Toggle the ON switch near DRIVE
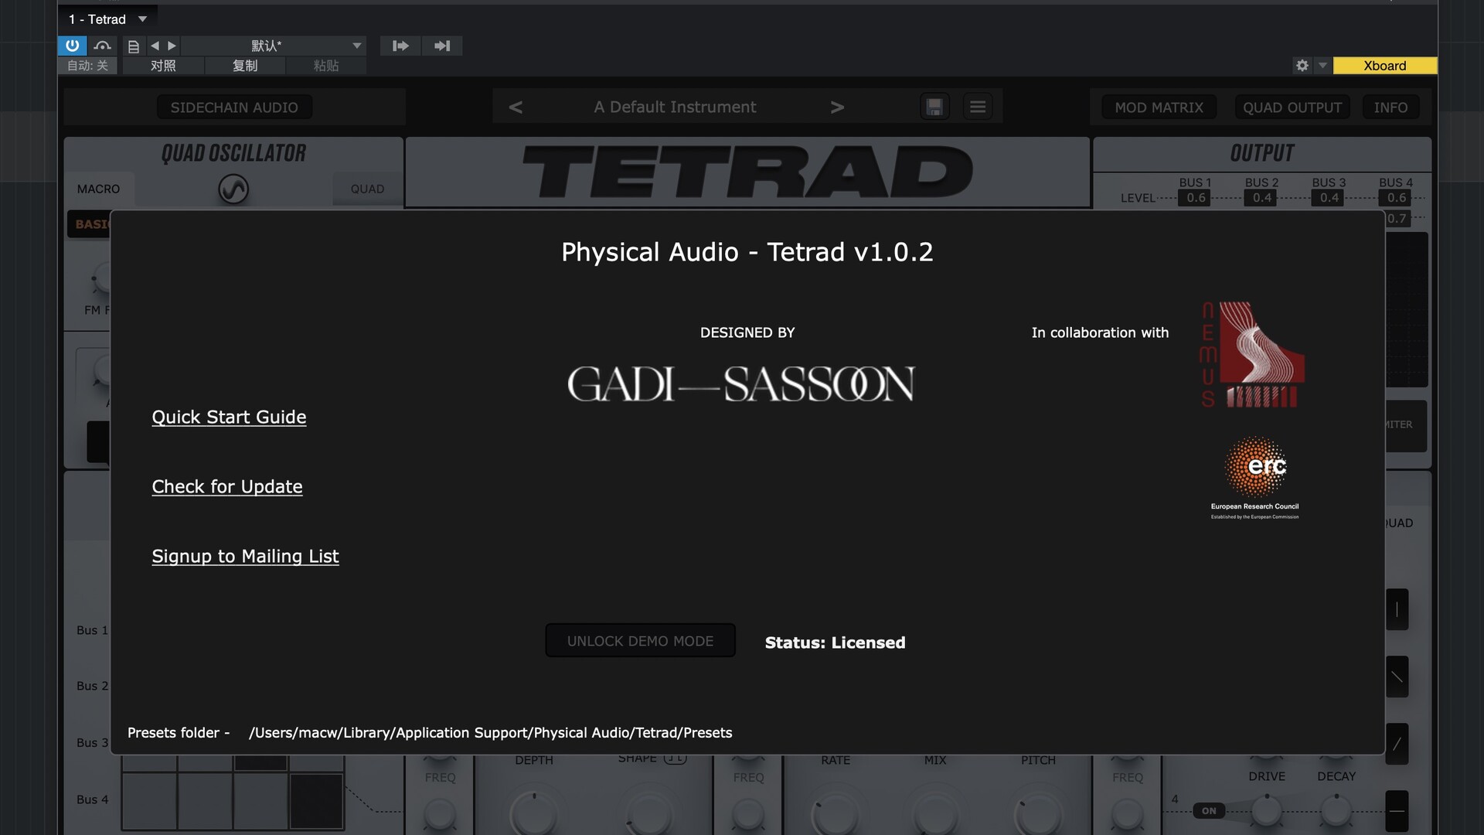 1209,811
